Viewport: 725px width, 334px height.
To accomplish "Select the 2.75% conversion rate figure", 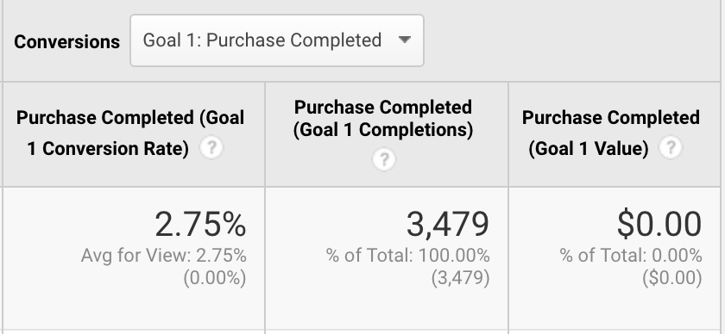I will pyautogui.click(x=200, y=224).
